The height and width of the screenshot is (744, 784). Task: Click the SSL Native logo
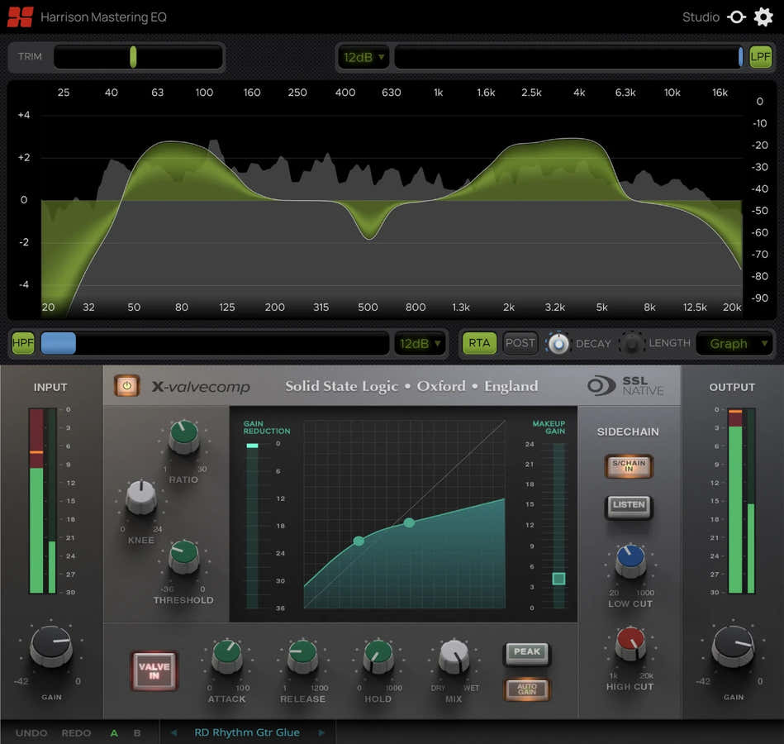click(625, 386)
